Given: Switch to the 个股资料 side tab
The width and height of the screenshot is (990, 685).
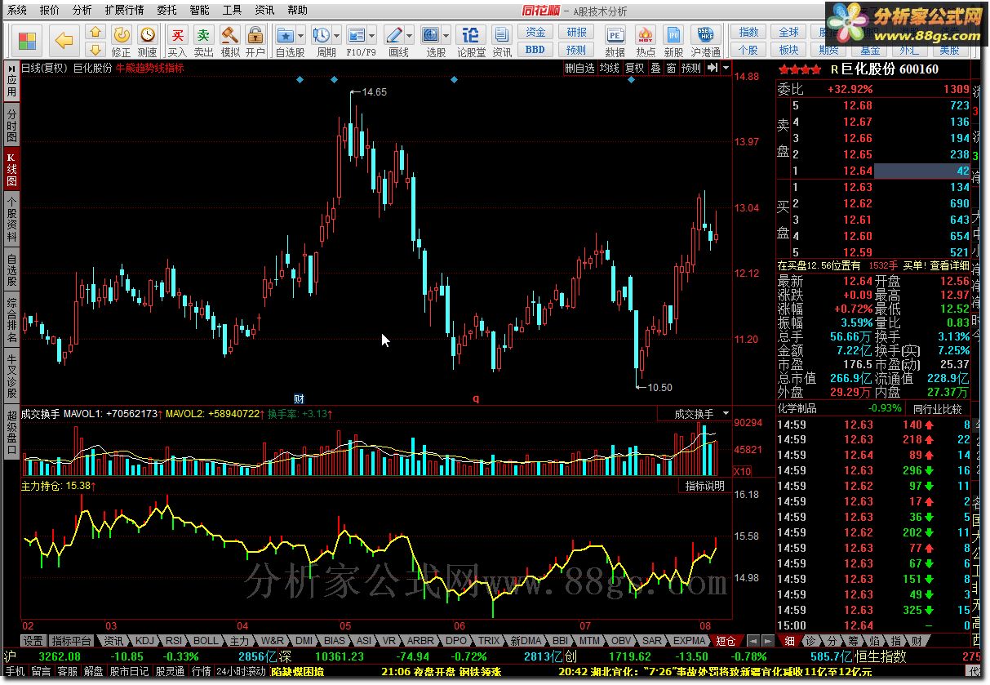Looking at the screenshot, I should [x=11, y=219].
